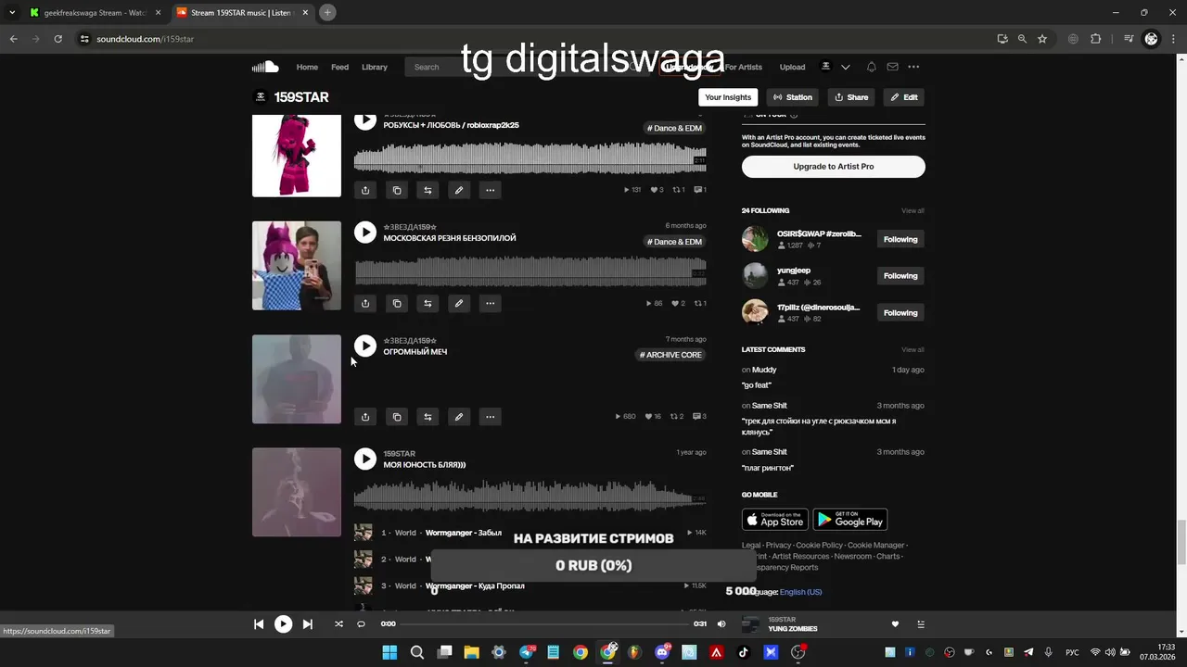Open the Google Play badge
The image size is (1187, 667).
(850, 520)
